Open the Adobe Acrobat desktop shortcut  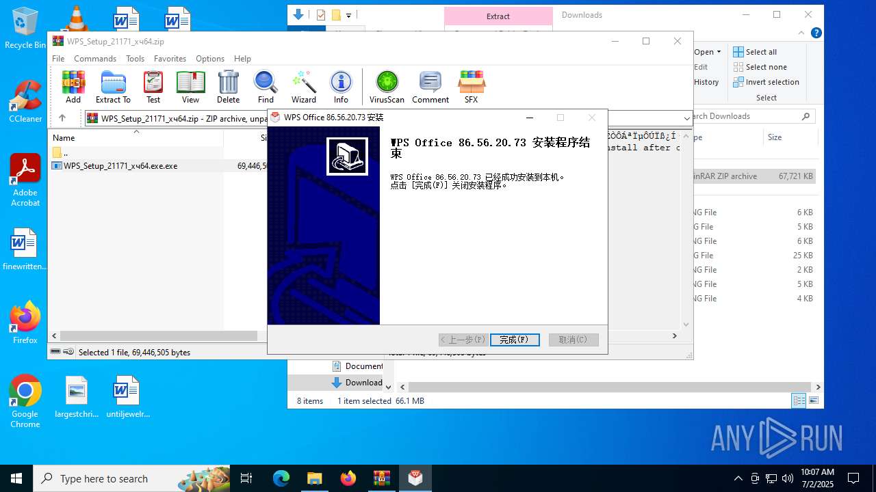25,180
